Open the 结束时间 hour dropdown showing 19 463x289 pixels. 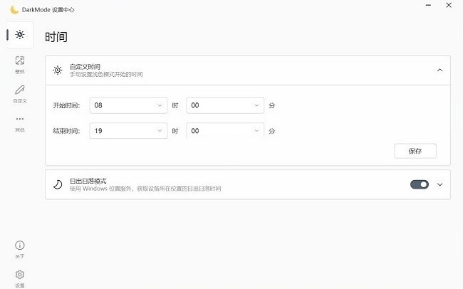129,131
